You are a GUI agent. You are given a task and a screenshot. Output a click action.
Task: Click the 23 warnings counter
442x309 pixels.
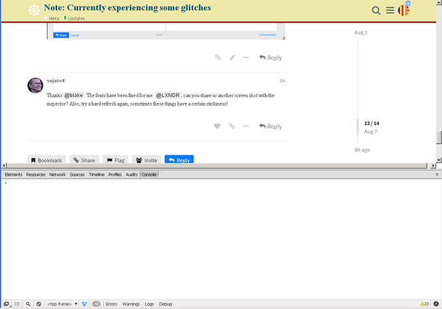point(425,304)
